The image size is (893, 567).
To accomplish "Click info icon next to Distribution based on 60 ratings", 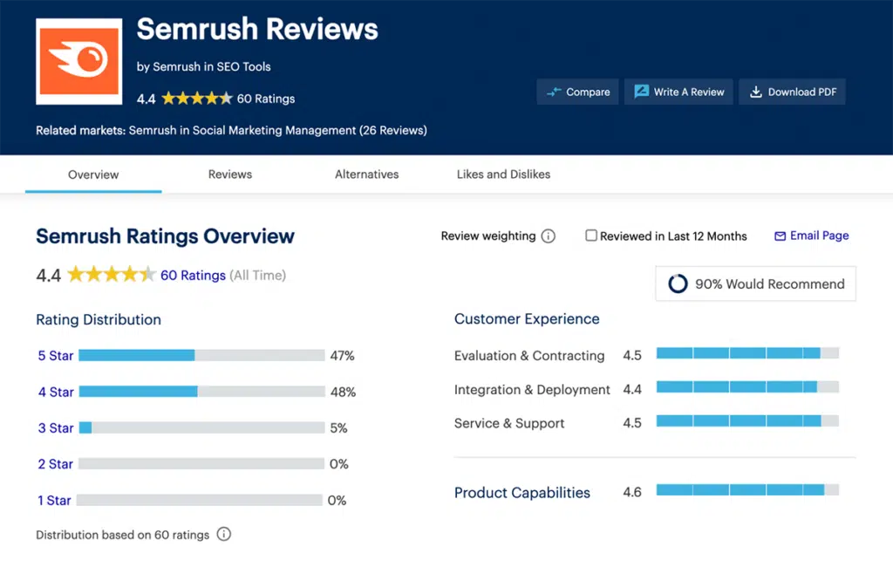I will coord(223,535).
